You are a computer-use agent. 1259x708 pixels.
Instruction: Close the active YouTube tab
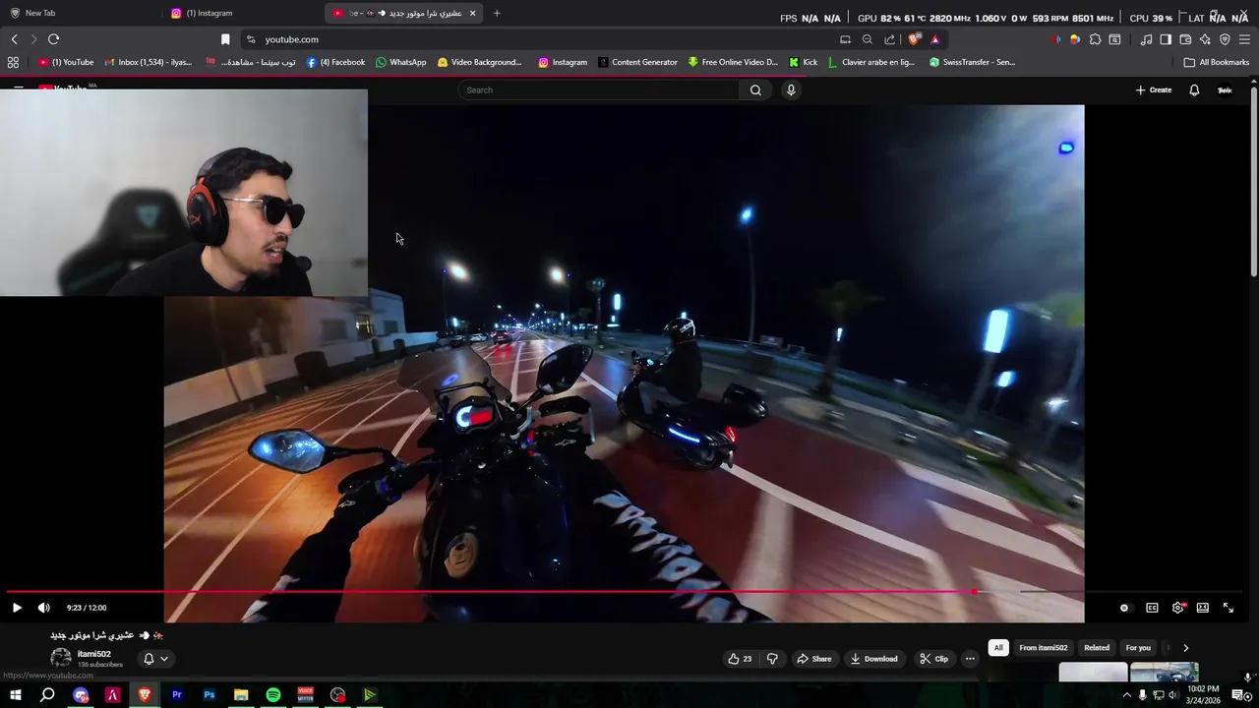(472, 13)
